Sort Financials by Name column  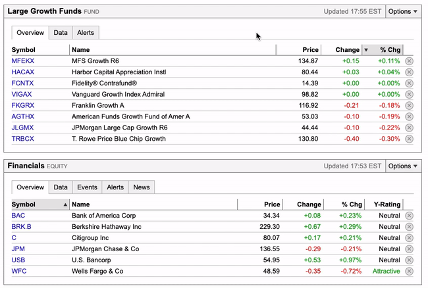pos(153,204)
